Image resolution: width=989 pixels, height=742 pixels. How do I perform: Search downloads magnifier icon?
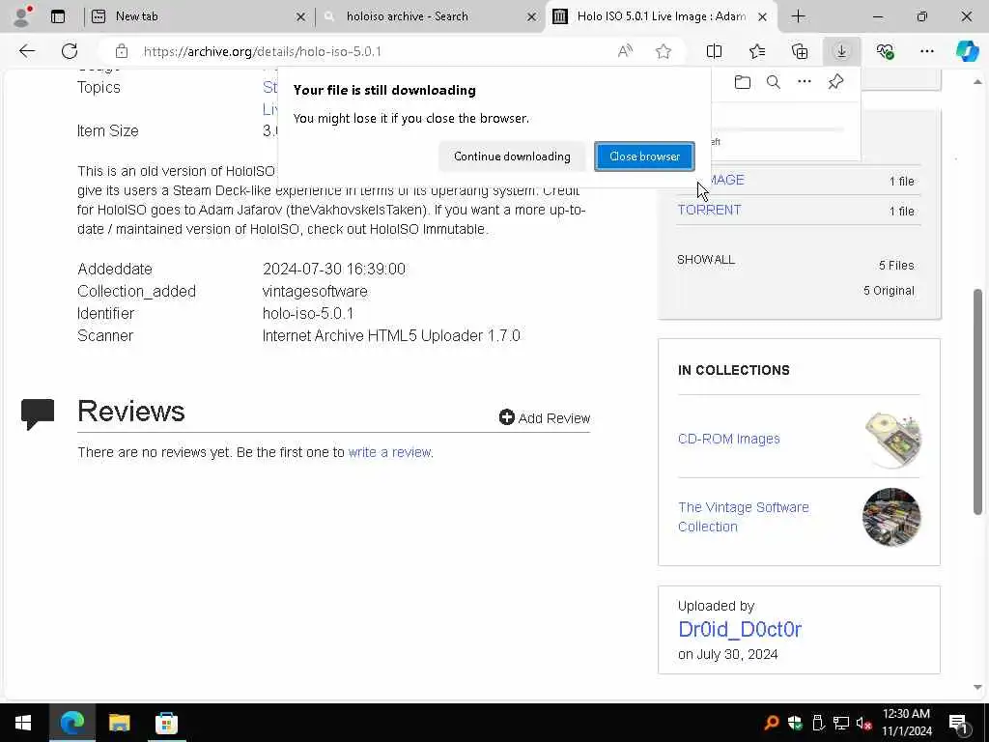(x=774, y=82)
